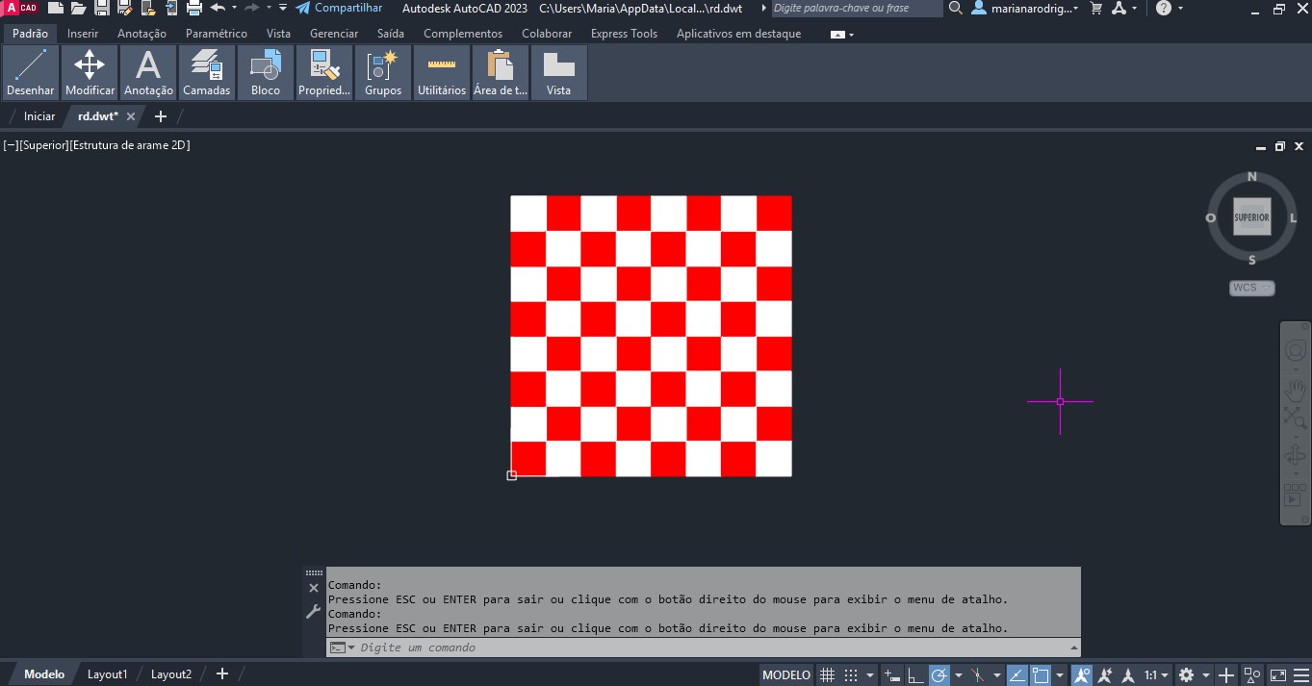This screenshot has width=1312, height=686.
Task: Toggle the drawing grid display
Action: 827,675
